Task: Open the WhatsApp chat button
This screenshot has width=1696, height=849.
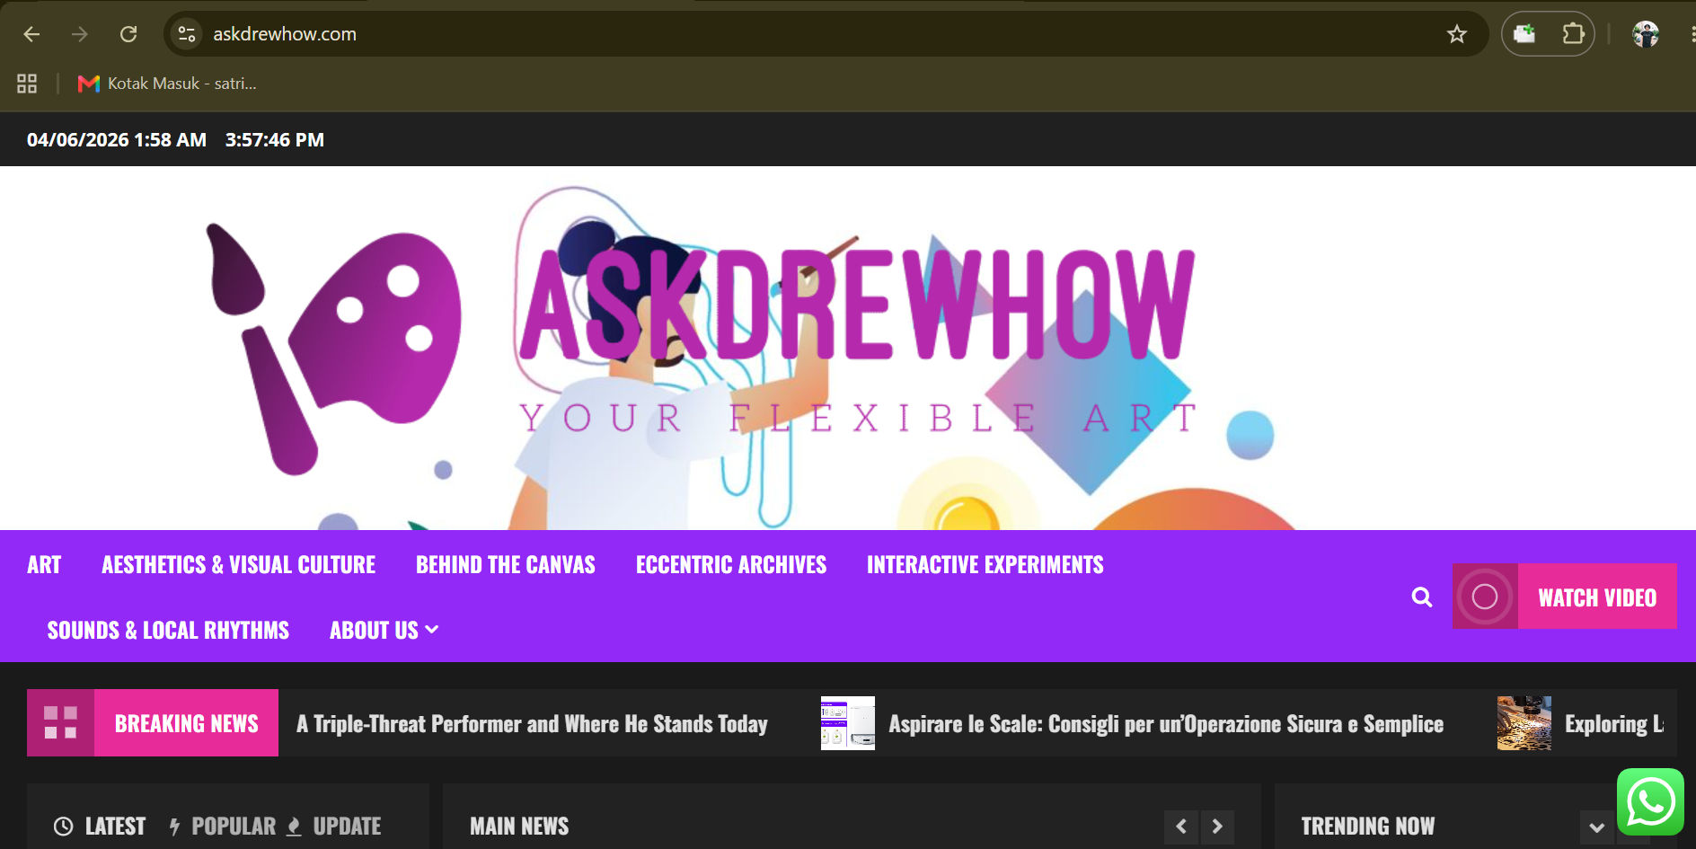Action: (1650, 801)
